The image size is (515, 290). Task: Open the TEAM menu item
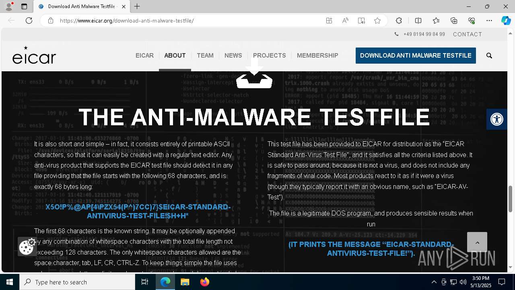click(205, 56)
